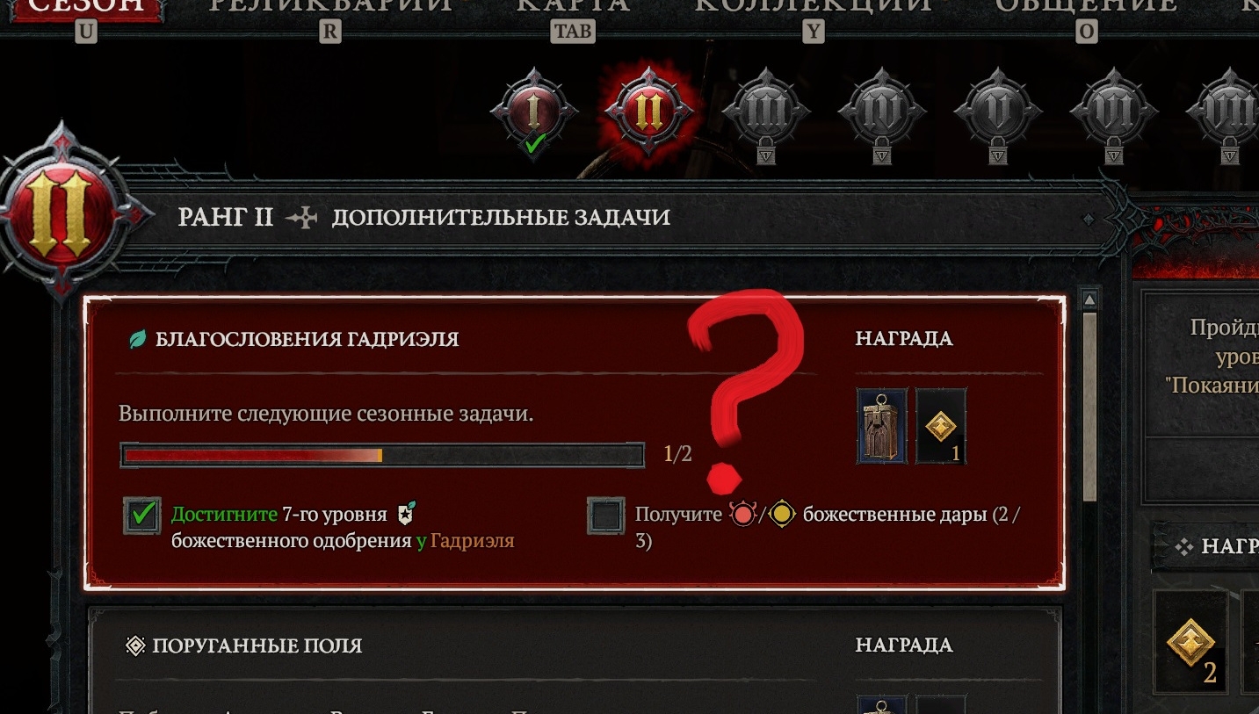Select active Rank II medallion

tap(648, 112)
